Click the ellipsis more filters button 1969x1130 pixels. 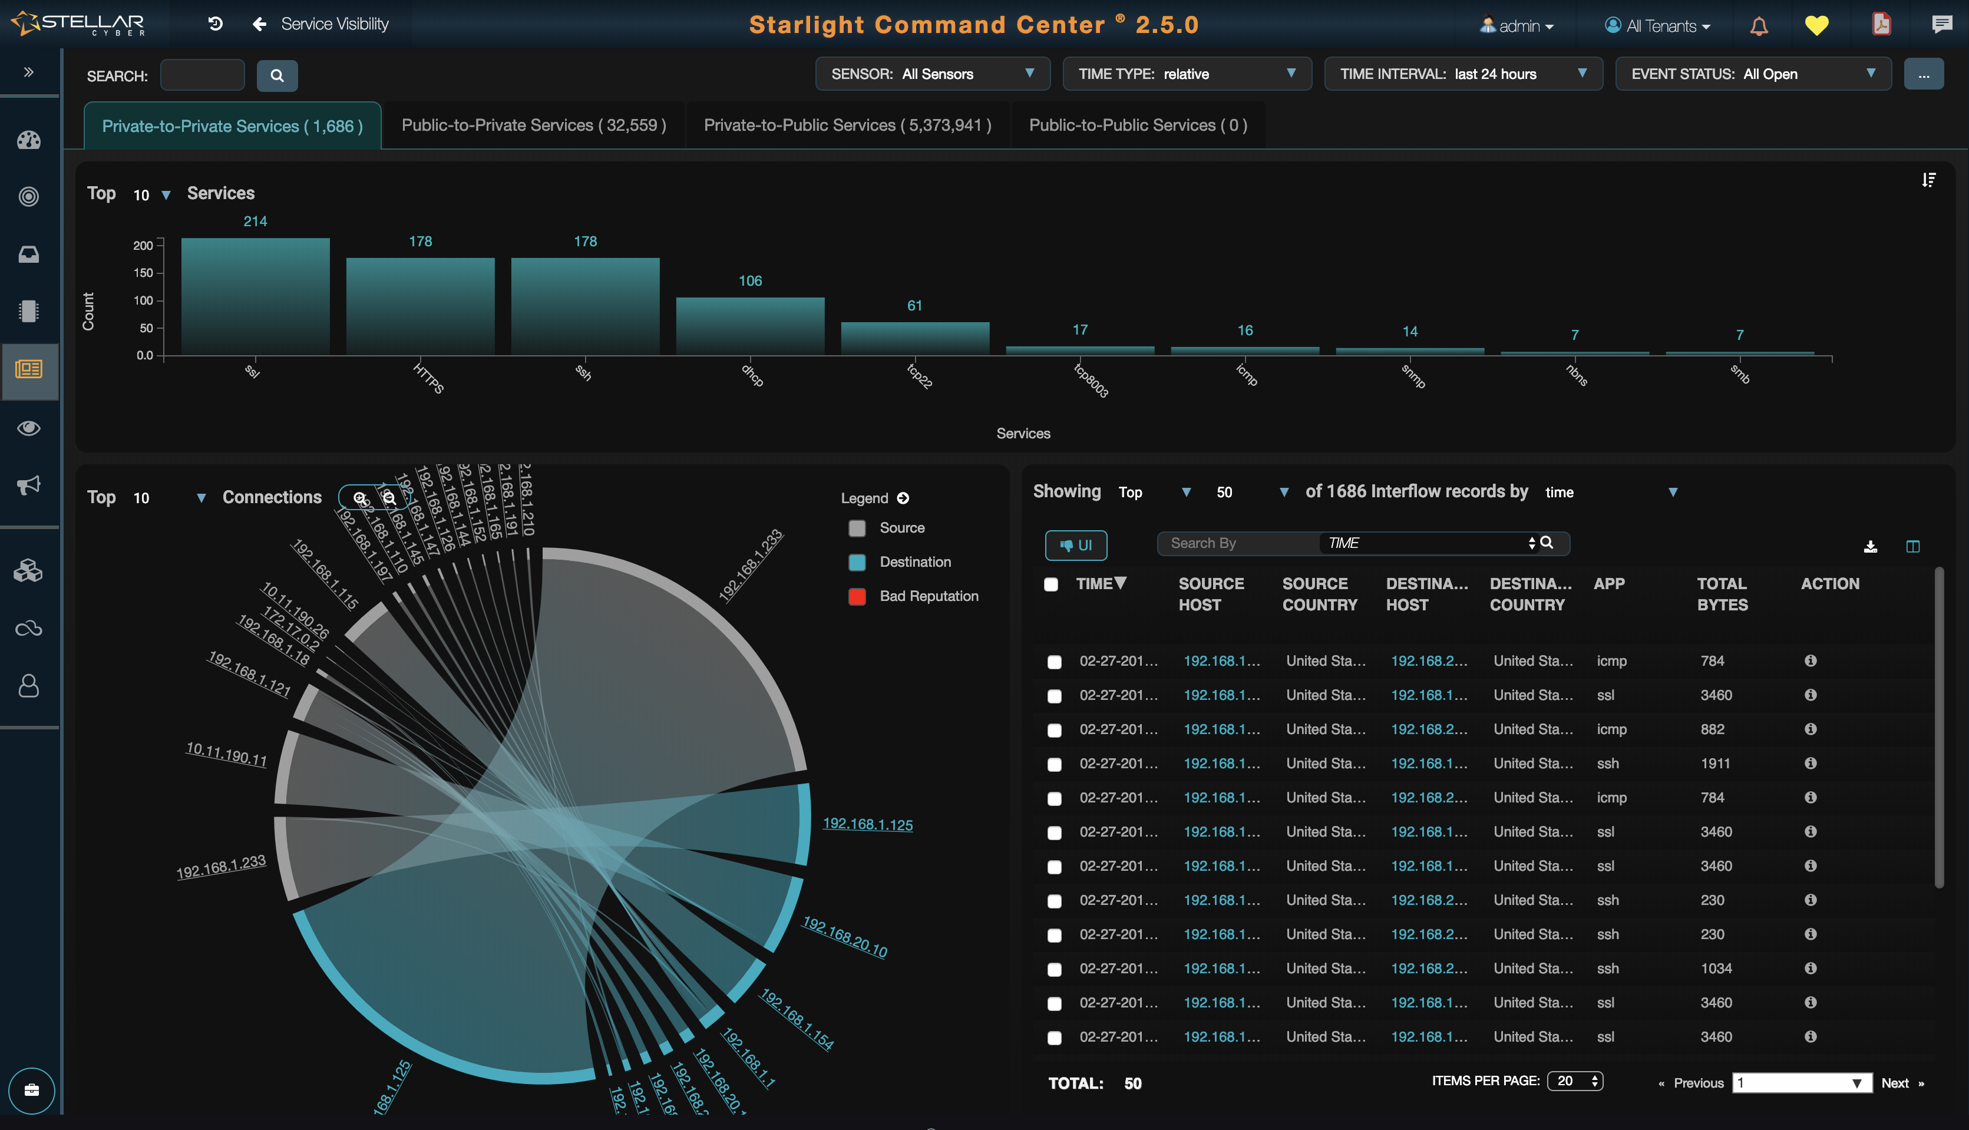[1923, 74]
